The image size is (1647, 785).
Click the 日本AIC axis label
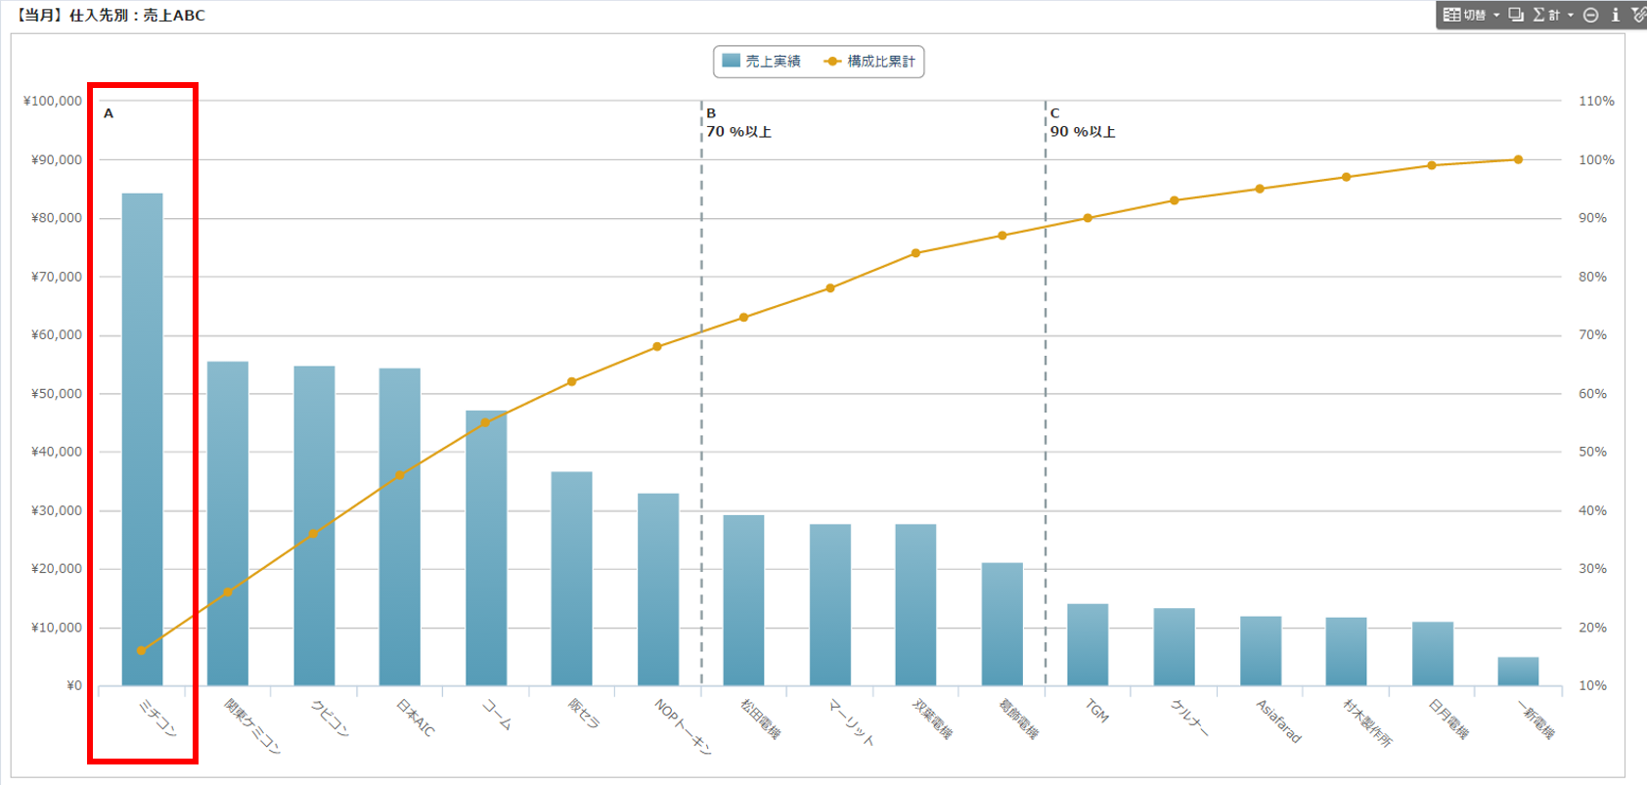(416, 718)
